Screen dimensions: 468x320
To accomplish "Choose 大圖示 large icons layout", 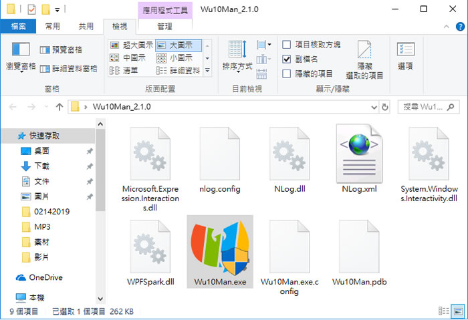I will pos(179,45).
